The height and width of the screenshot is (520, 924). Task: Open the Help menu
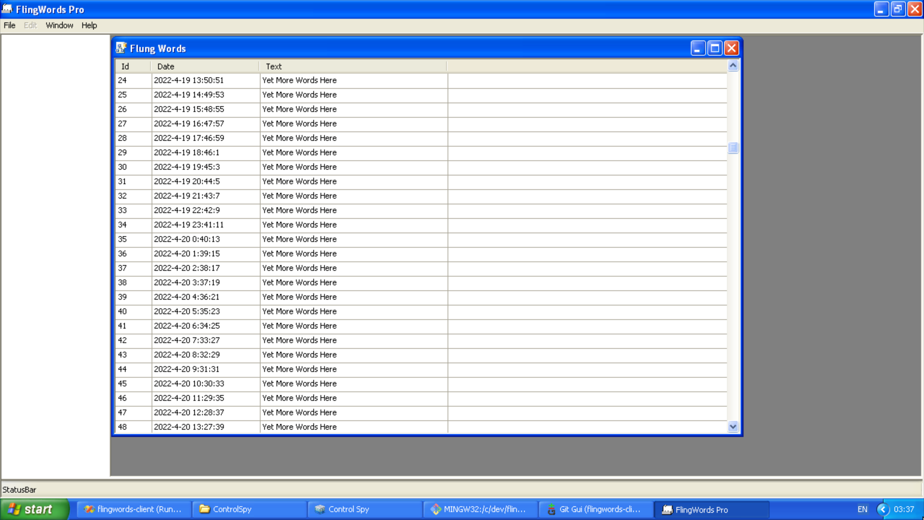tap(89, 26)
